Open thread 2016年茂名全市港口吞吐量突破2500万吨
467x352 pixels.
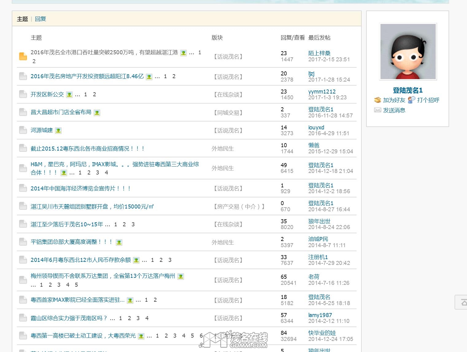click(104, 52)
